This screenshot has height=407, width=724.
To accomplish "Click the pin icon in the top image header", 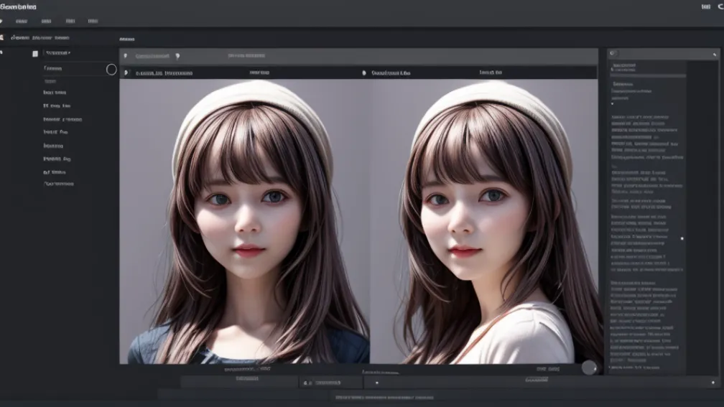I will point(177,56).
